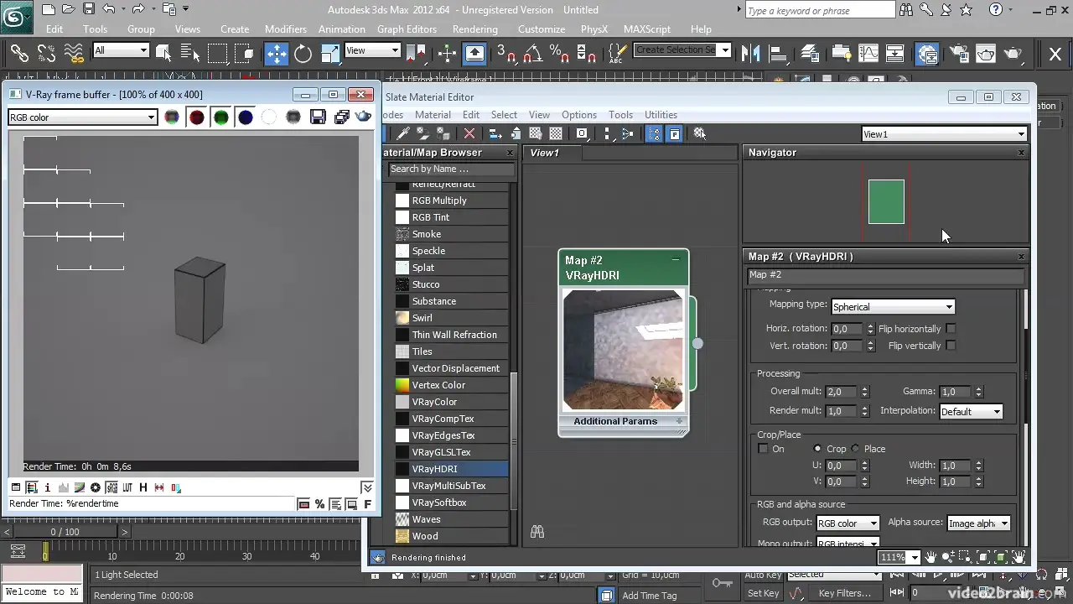Open Help question mark icon
The height and width of the screenshot is (604, 1073).
[x=995, y=11]
